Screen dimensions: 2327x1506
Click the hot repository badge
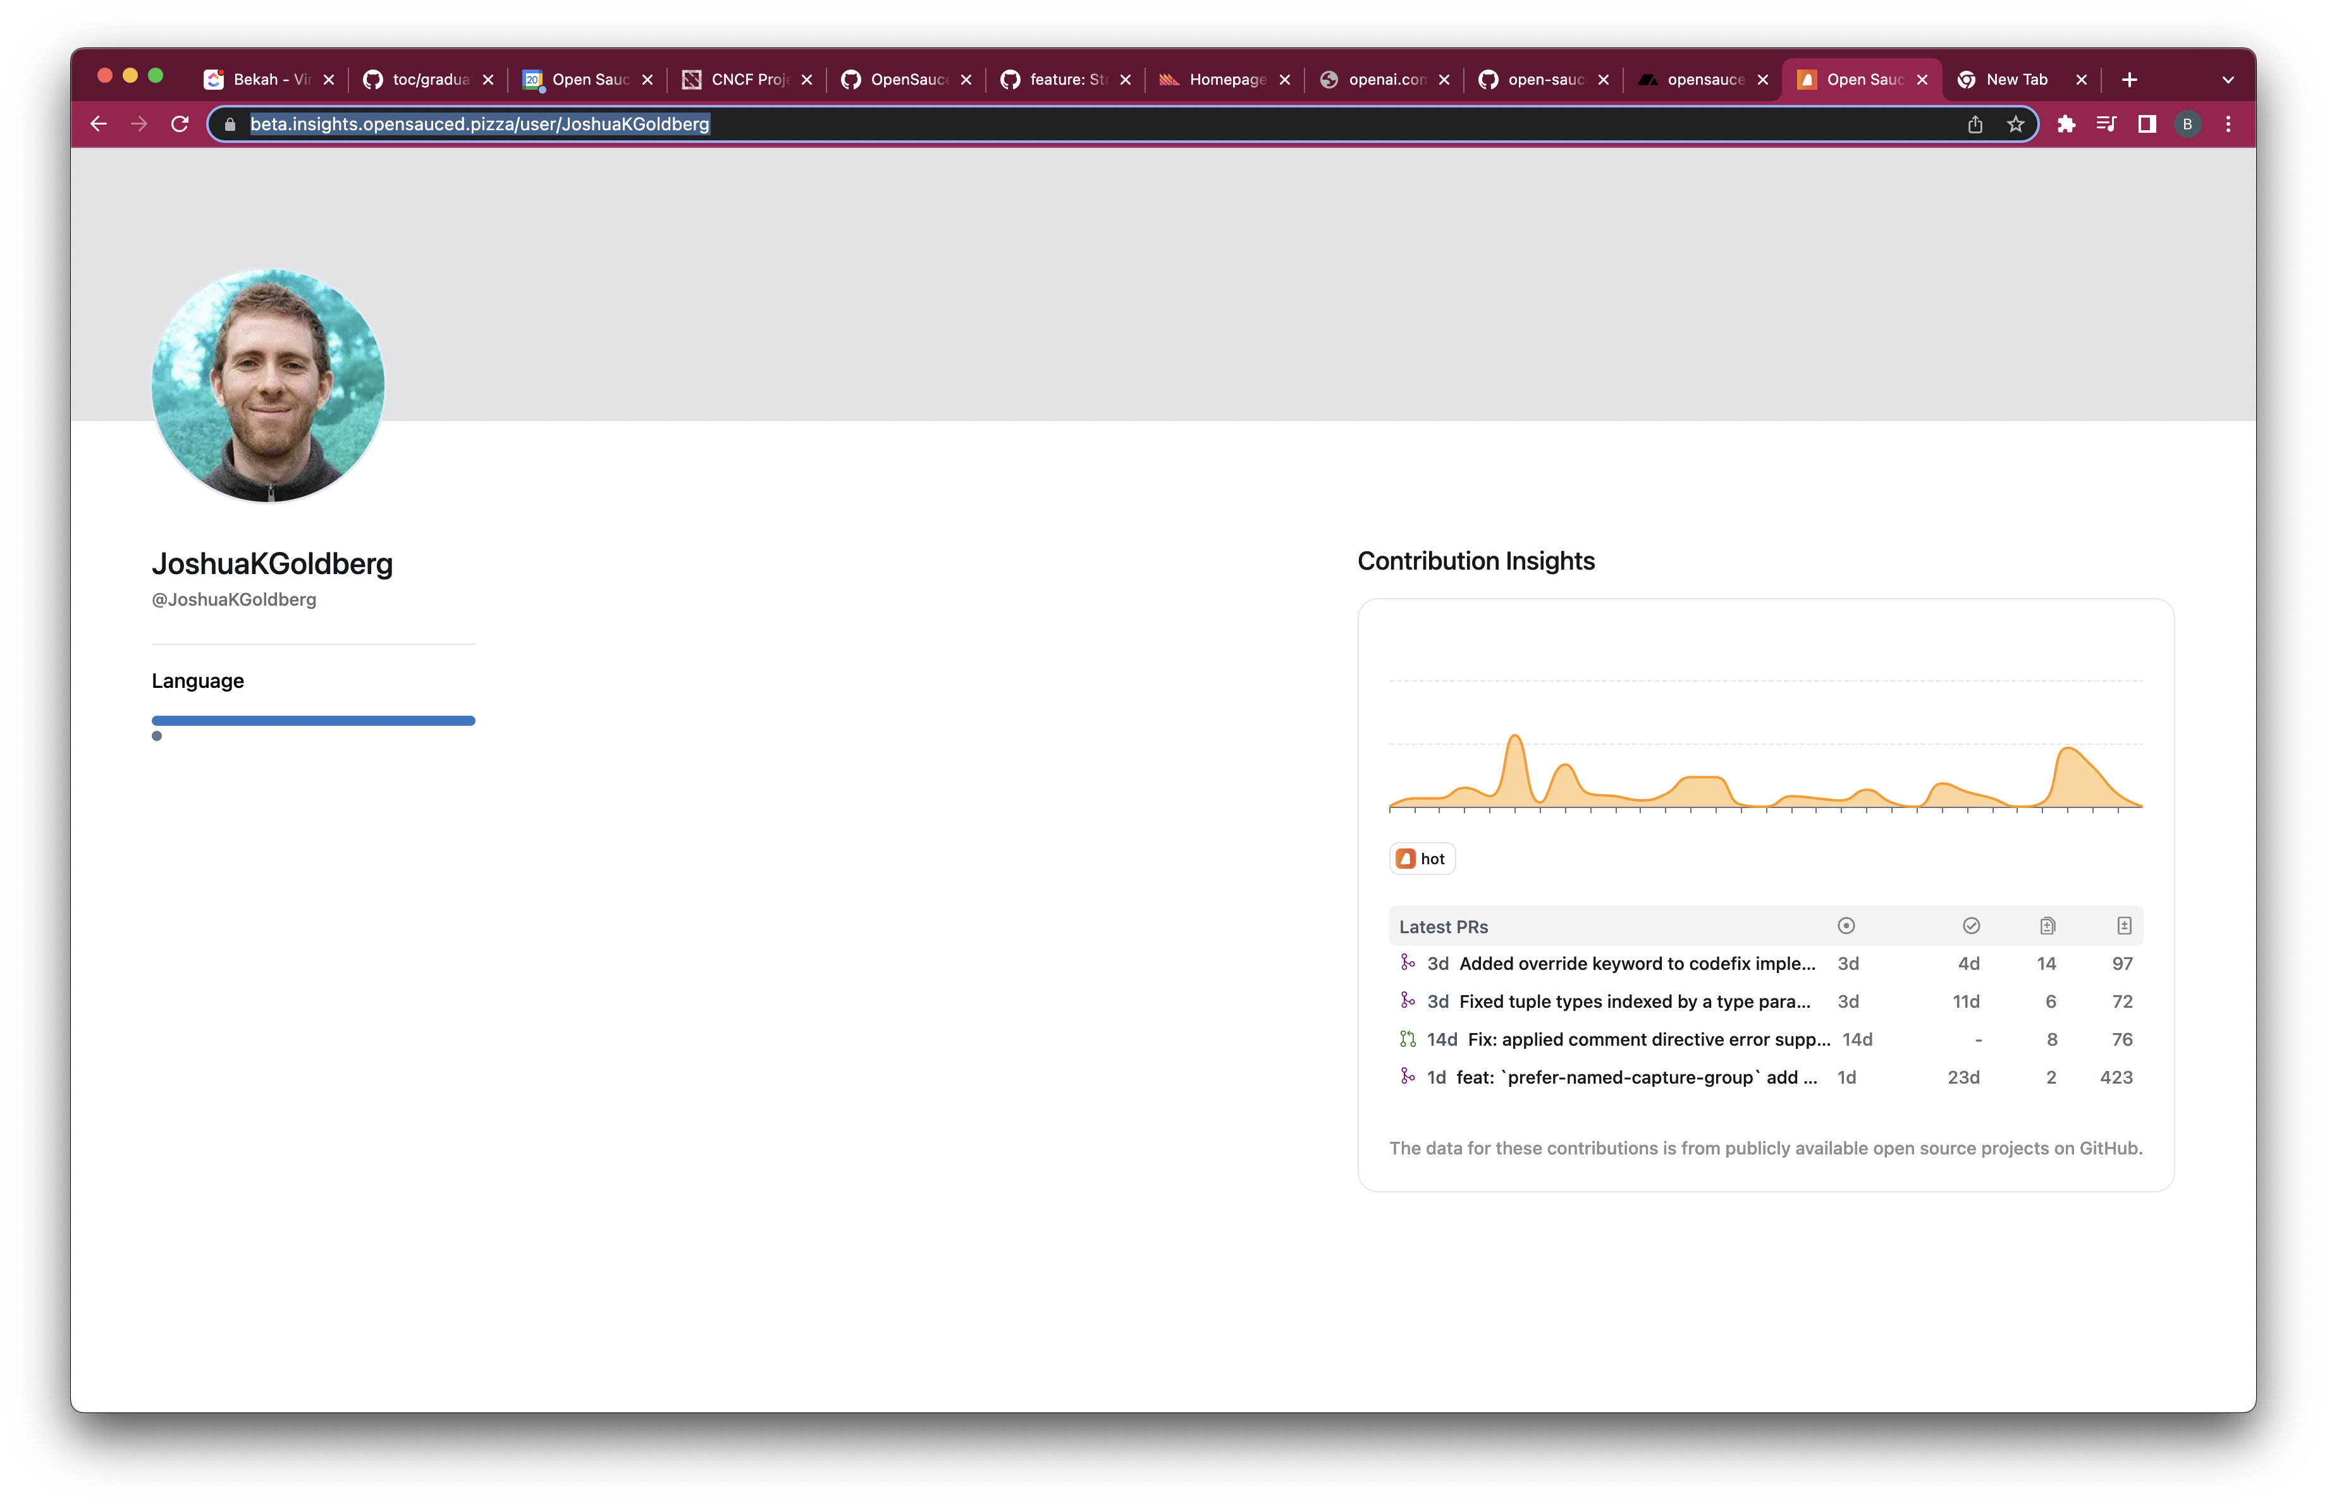[x=1421, y=858]
